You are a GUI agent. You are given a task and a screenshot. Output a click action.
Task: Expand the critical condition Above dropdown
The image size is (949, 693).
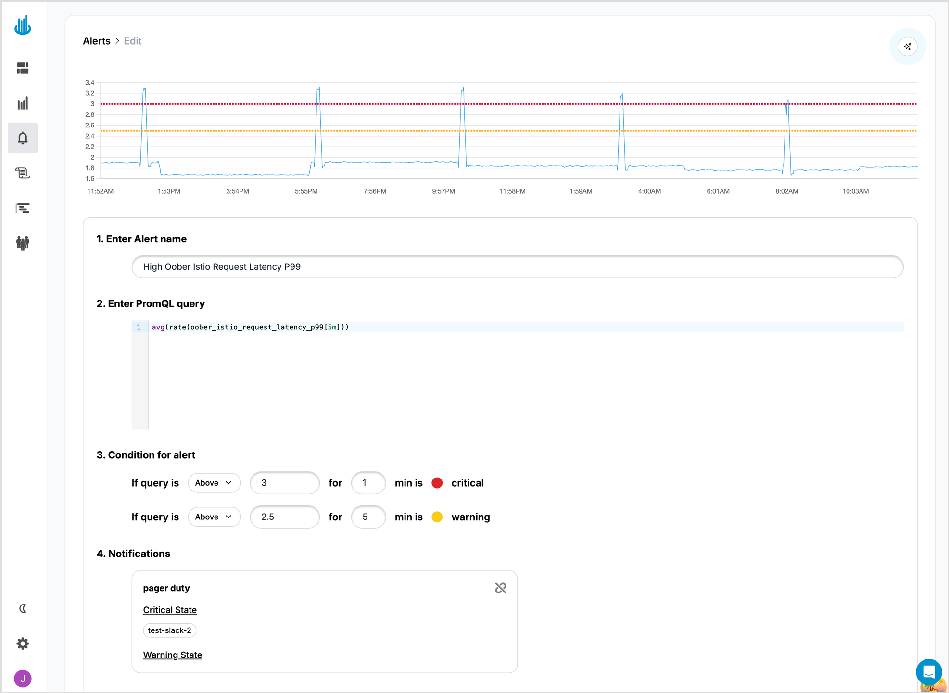tap(214, 483)
